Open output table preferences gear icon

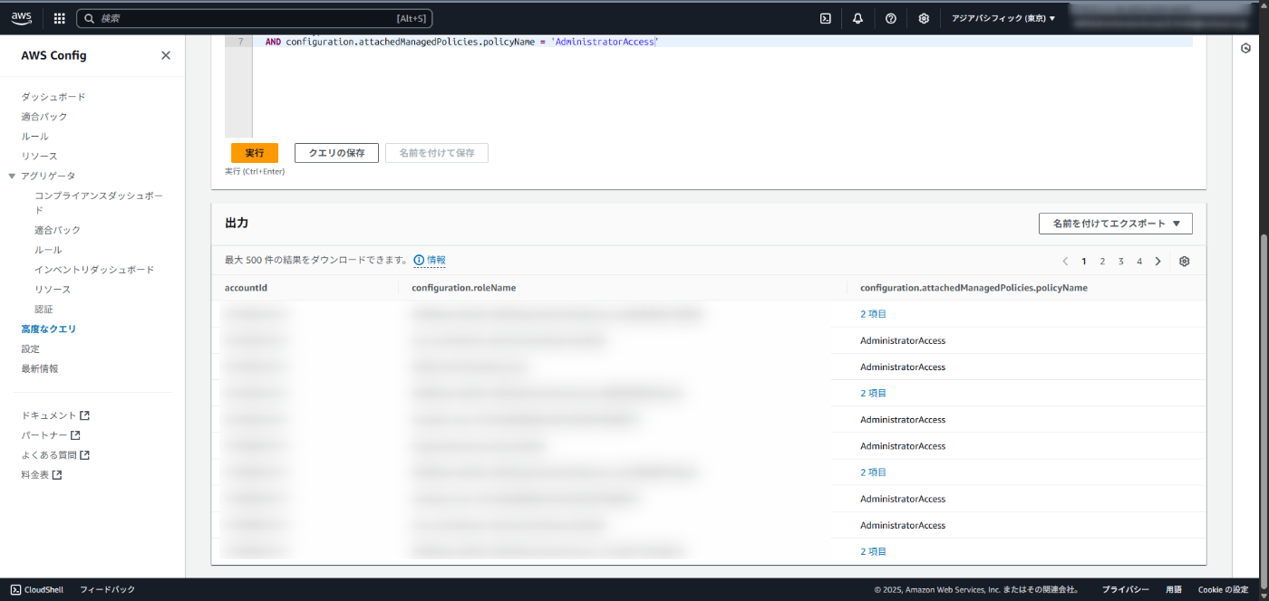[x=1185, y=261]
